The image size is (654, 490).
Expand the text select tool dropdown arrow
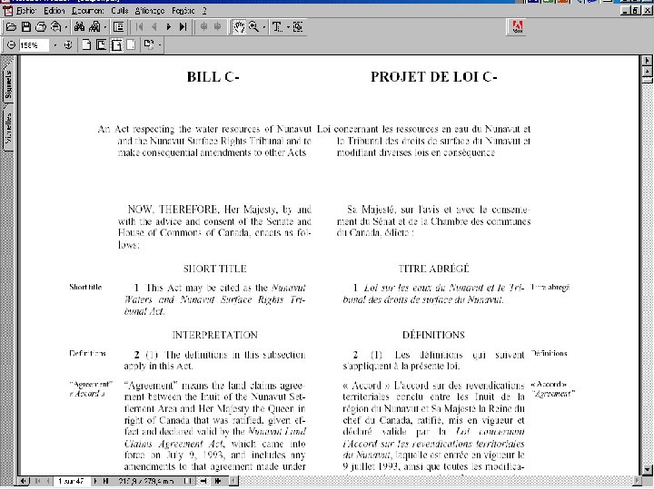pyautogui.click(x=288, y=27)
